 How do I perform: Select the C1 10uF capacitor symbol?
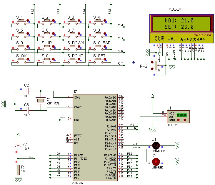point(18,145)
